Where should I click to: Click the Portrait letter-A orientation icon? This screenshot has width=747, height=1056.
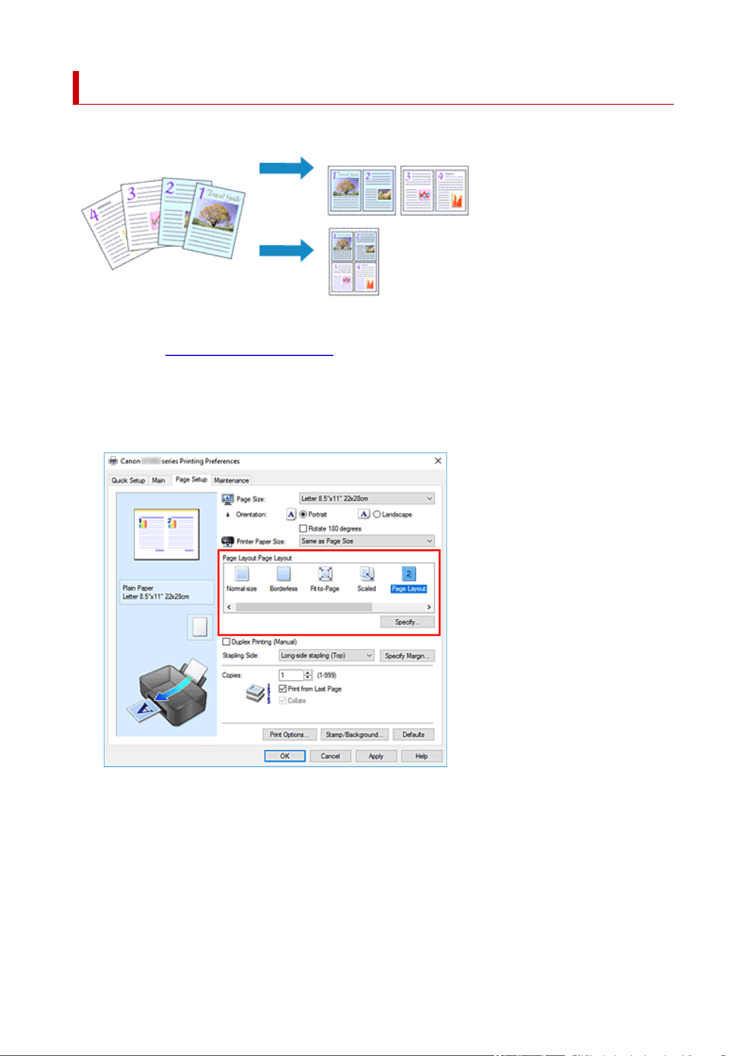pos(291,514)
